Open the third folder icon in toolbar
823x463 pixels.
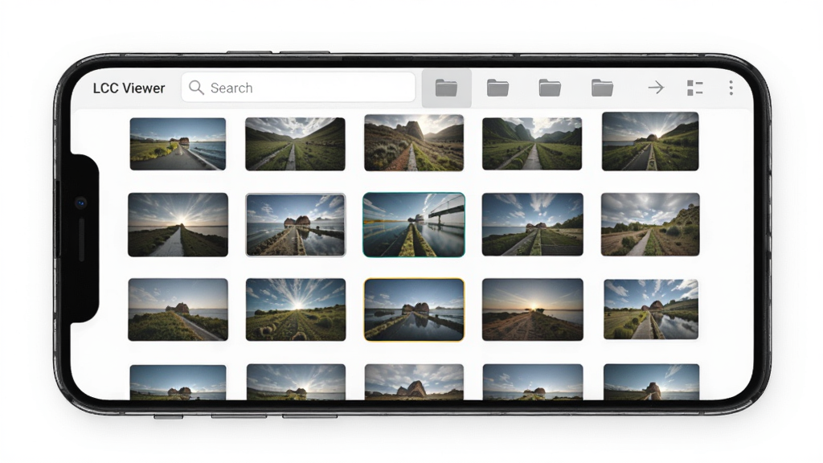(x=550, y=88)
